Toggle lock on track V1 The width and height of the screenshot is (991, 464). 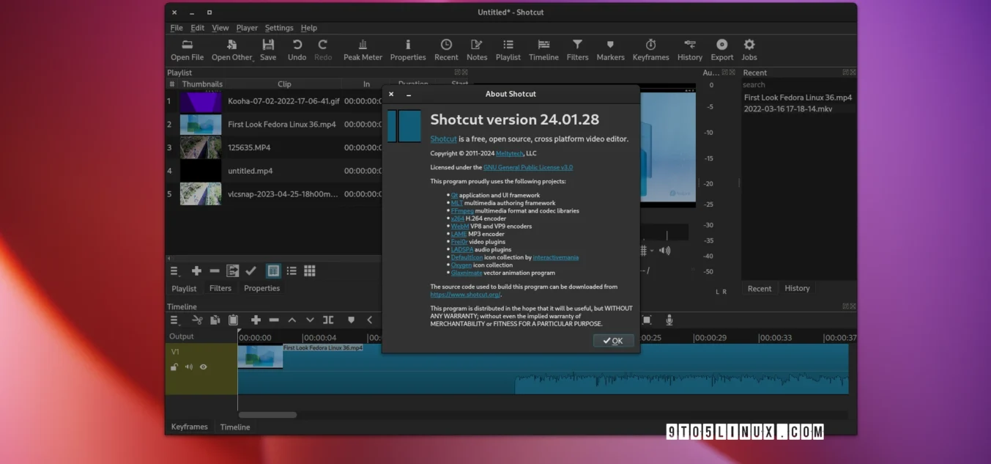pyautogui.click(x=175, y=367)
